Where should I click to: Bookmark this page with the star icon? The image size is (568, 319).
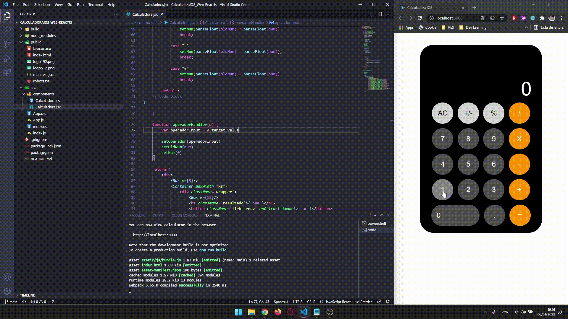pos(502,18)
